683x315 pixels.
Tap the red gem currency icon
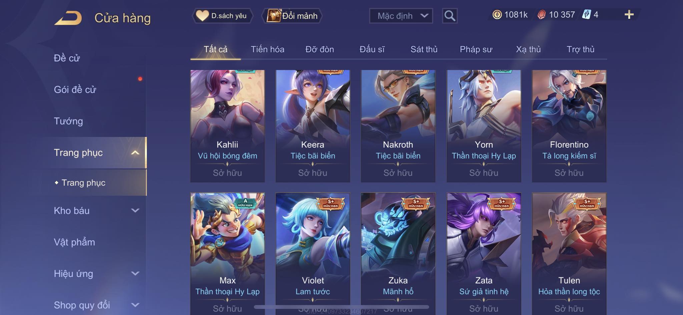[542, 15]
